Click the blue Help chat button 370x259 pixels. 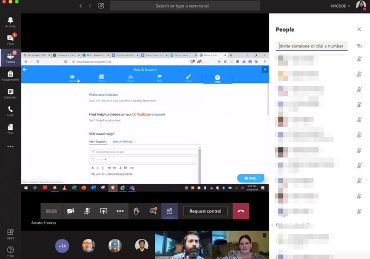pos(250,178)
